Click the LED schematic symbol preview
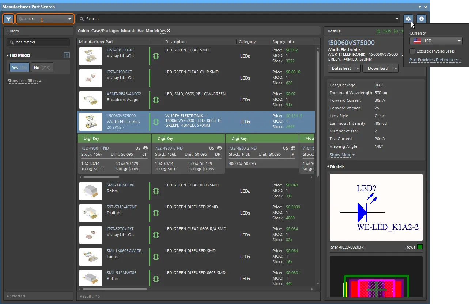 point(376,207)
